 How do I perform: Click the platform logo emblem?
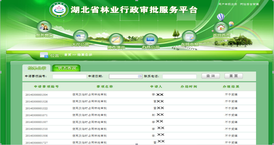(x=59, y=10)
